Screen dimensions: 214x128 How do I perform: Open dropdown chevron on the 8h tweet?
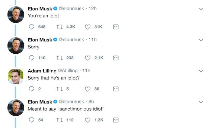pos(201,102)
